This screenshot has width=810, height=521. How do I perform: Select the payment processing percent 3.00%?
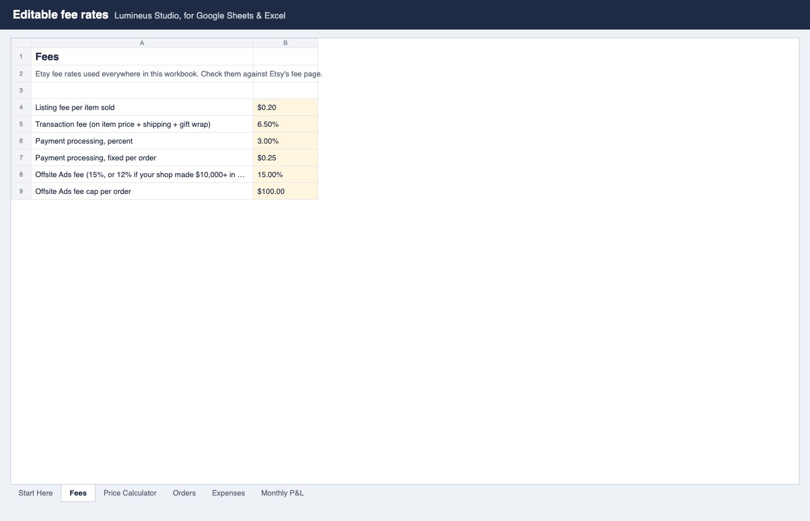[285, 141]
